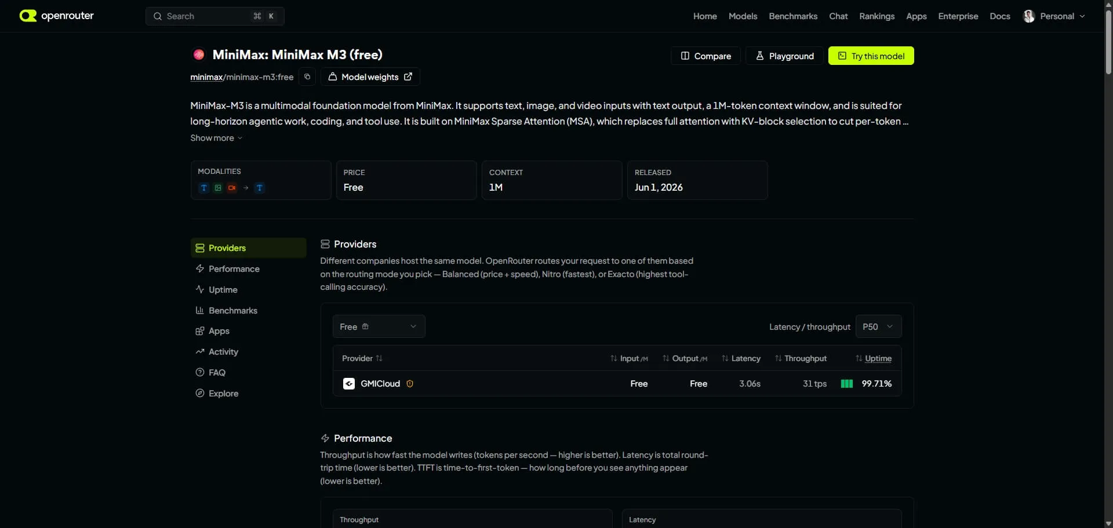Focus the Search input field
Viewport: 1113px width, 528px height.
[214, 16]
